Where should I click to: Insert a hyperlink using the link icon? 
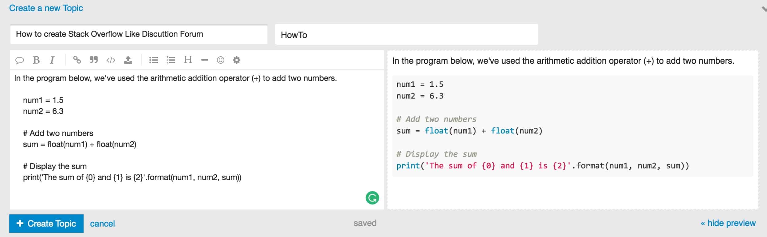77,60
